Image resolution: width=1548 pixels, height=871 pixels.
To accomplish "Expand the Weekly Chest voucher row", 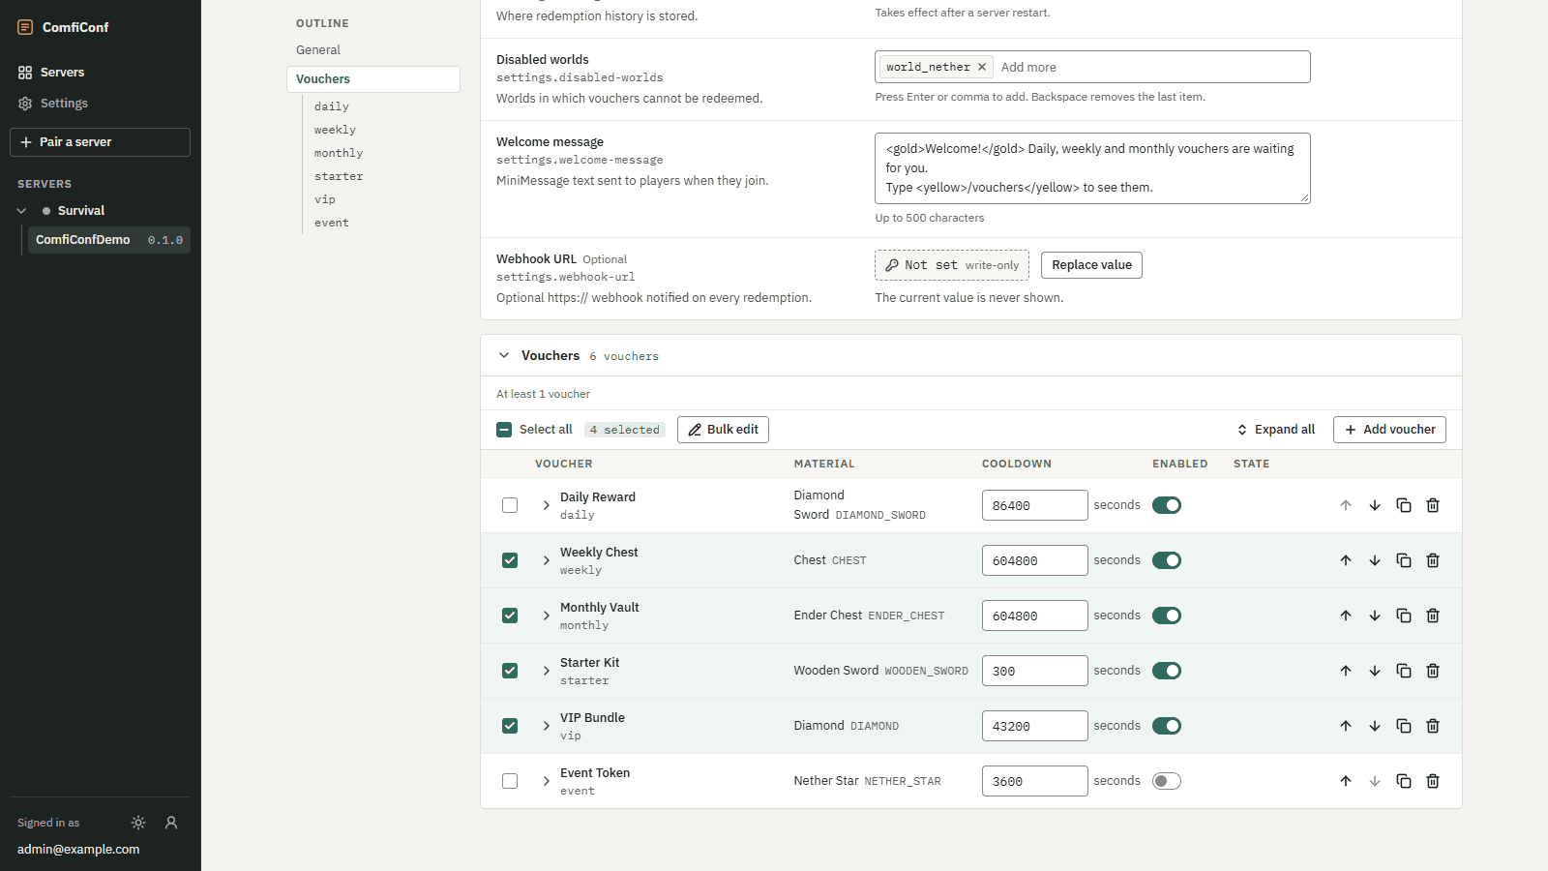I will [x=546, y=560].
